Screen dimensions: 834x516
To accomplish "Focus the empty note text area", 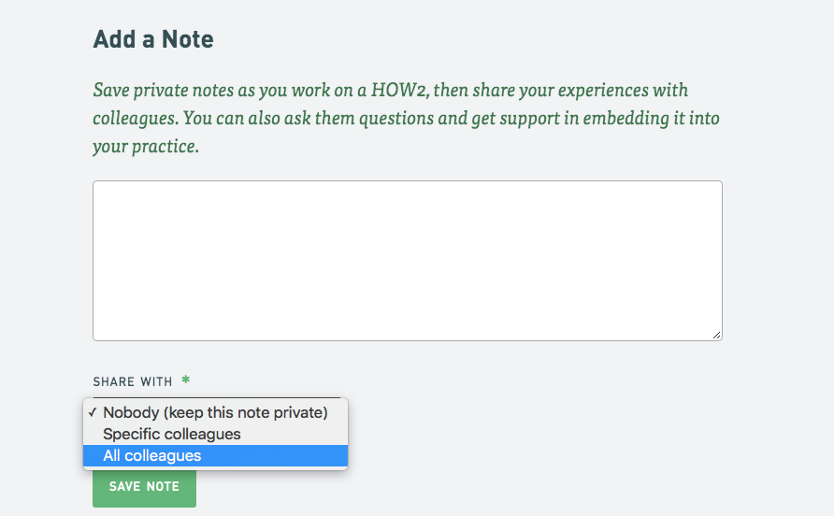I will [408, 261].
